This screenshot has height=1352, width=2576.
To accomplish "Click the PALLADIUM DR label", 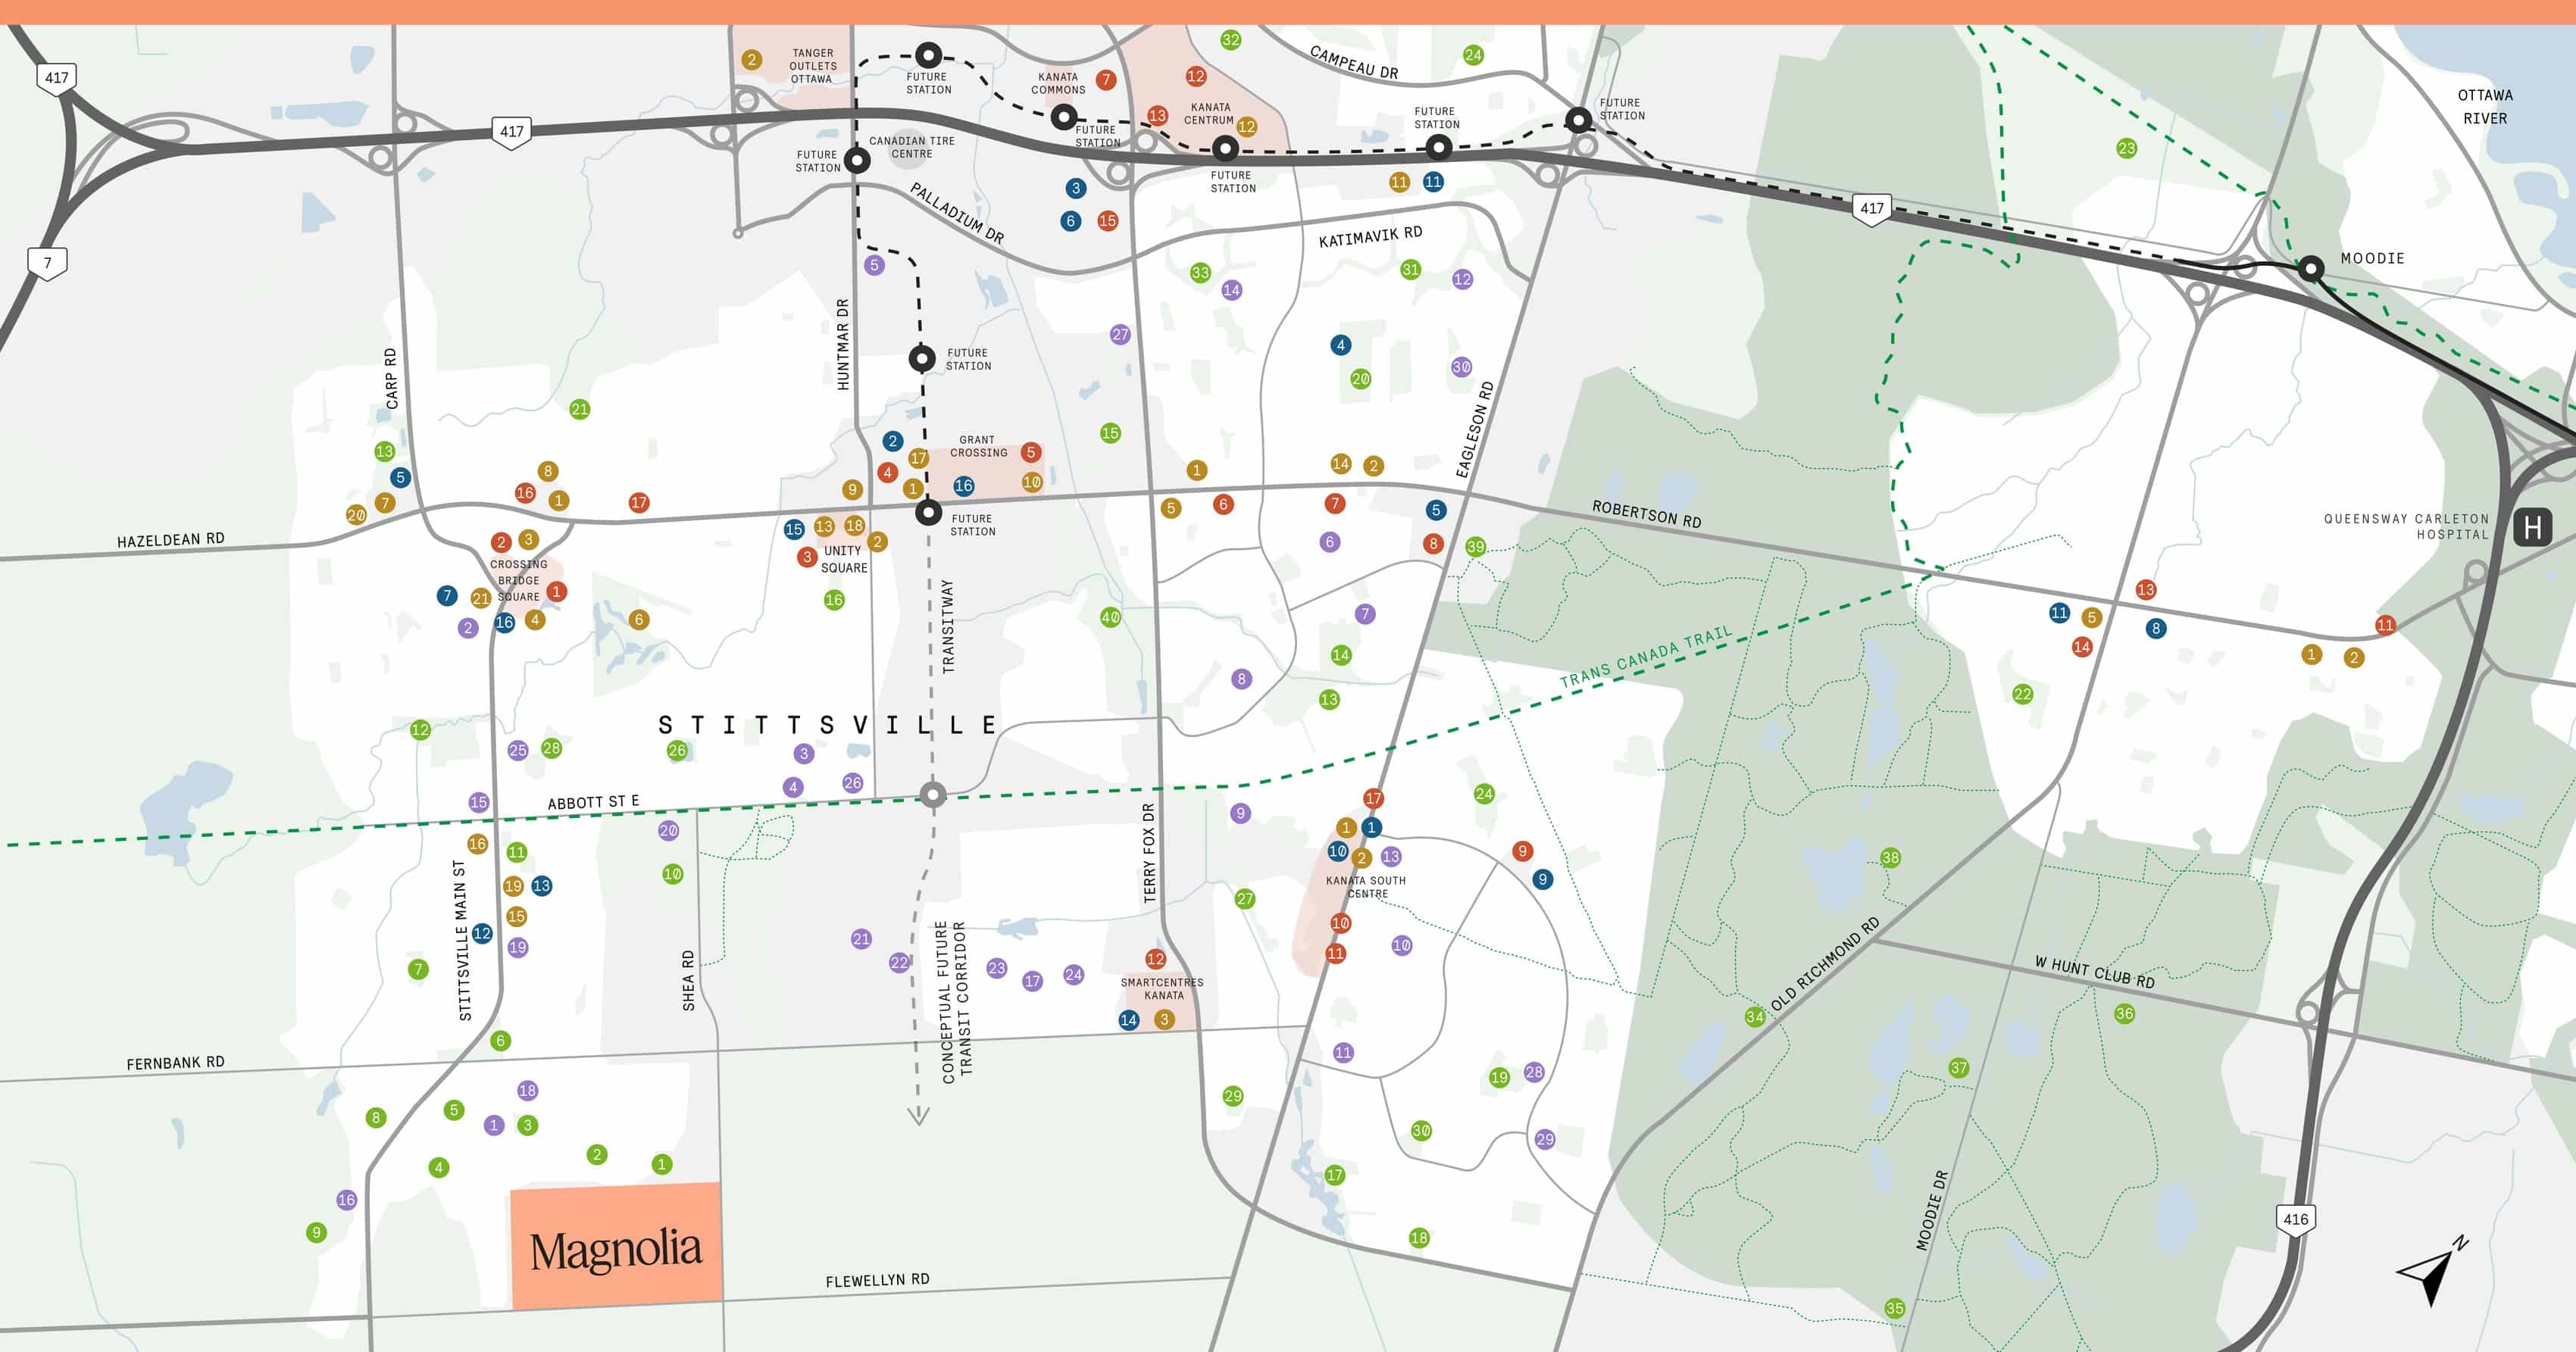I will click(x=957, y=213).
